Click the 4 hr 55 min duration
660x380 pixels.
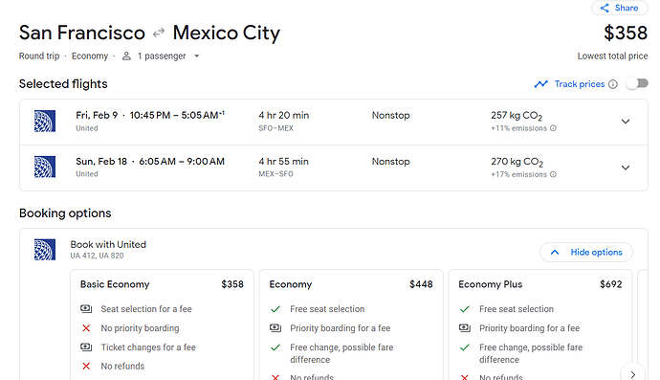click(284, 162)
